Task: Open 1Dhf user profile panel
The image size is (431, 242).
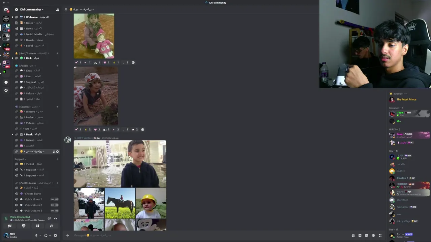Action: pos(17,235)
